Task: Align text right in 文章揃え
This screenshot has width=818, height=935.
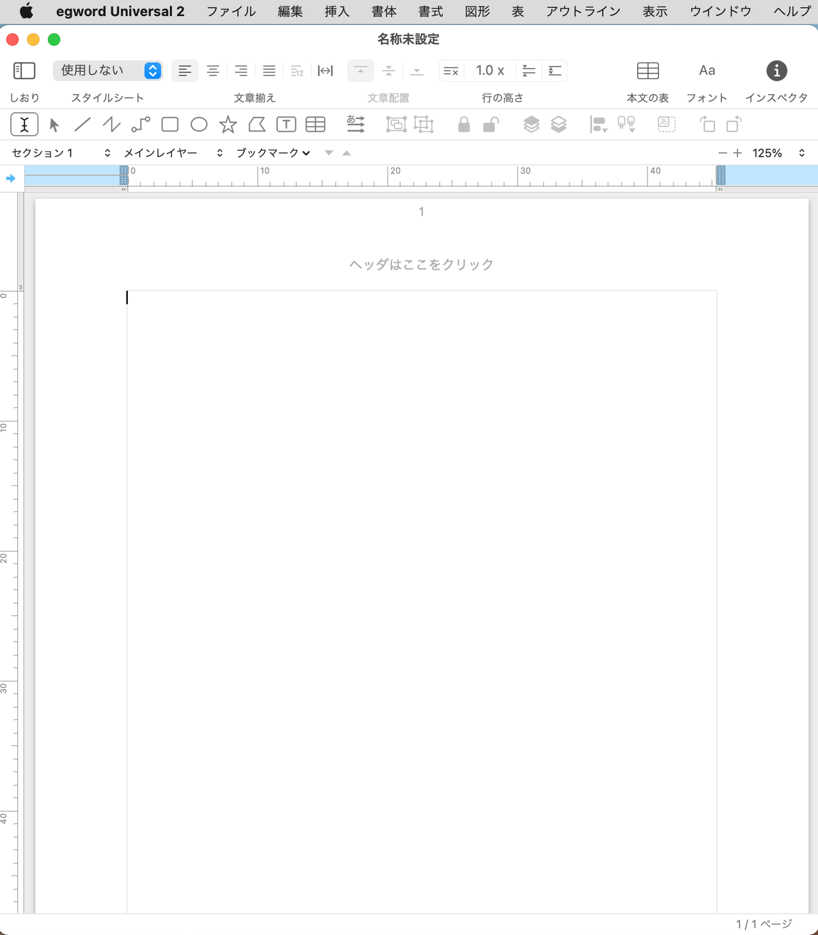Action: point(241,70)
